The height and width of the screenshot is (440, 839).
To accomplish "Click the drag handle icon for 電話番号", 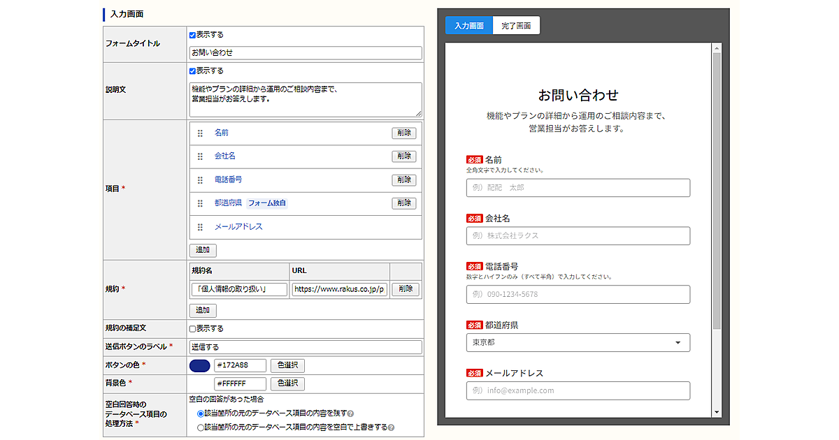I will click(200, 180).
